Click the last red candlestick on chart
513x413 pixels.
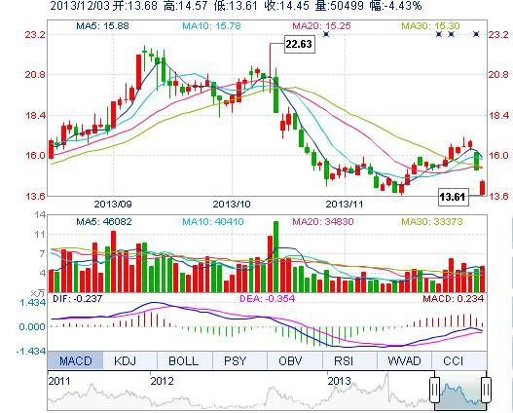point(482,188)
